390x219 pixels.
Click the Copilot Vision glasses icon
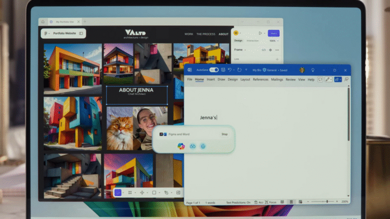point(192,146)
